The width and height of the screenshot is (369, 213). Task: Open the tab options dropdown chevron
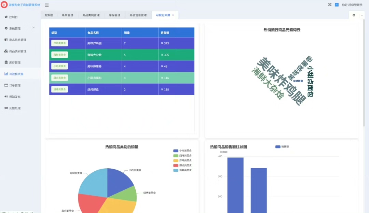point(362,15)
